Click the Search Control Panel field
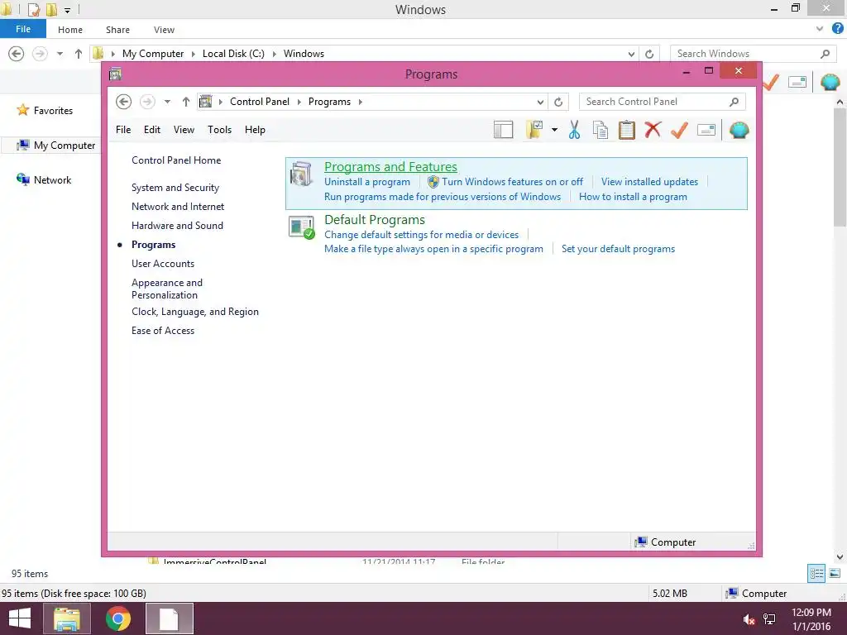This screenshot has height=635, width=847. click(x=663, y=102)
